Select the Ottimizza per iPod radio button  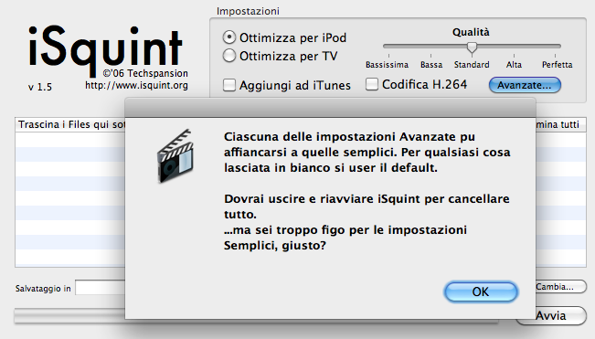coord(229,37)
